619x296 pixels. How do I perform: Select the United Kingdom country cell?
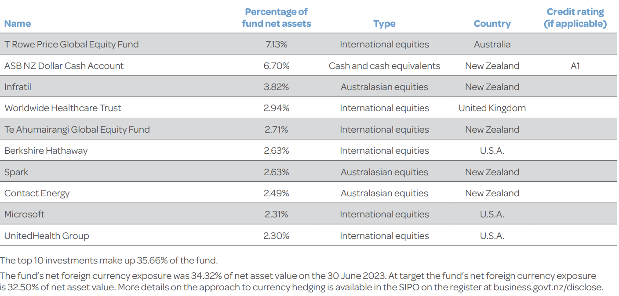coord(492,108)
